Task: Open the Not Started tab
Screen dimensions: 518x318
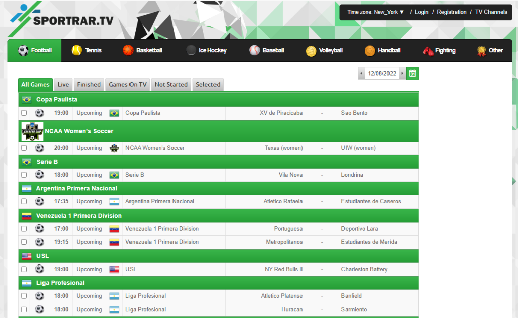Action: point(171,85)
